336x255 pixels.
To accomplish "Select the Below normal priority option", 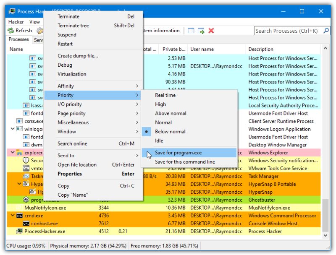I will click(189, 132).
